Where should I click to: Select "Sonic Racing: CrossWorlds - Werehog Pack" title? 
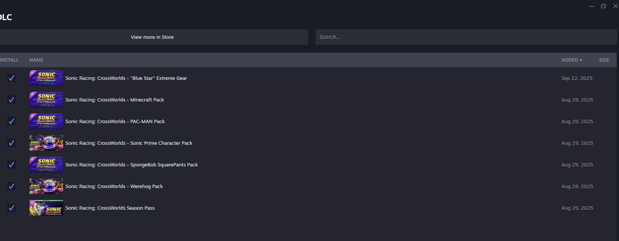coord(114,186)
